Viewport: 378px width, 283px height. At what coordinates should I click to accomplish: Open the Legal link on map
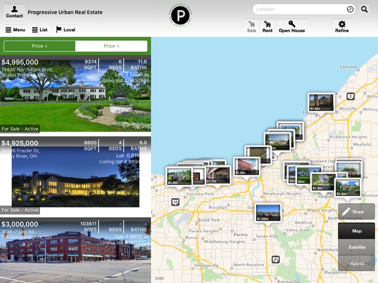point(159,277)
